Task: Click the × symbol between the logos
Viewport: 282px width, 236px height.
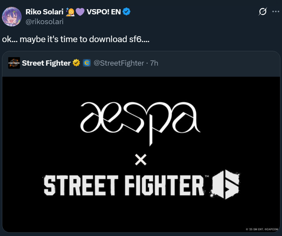Action: [x=141, y=160]
